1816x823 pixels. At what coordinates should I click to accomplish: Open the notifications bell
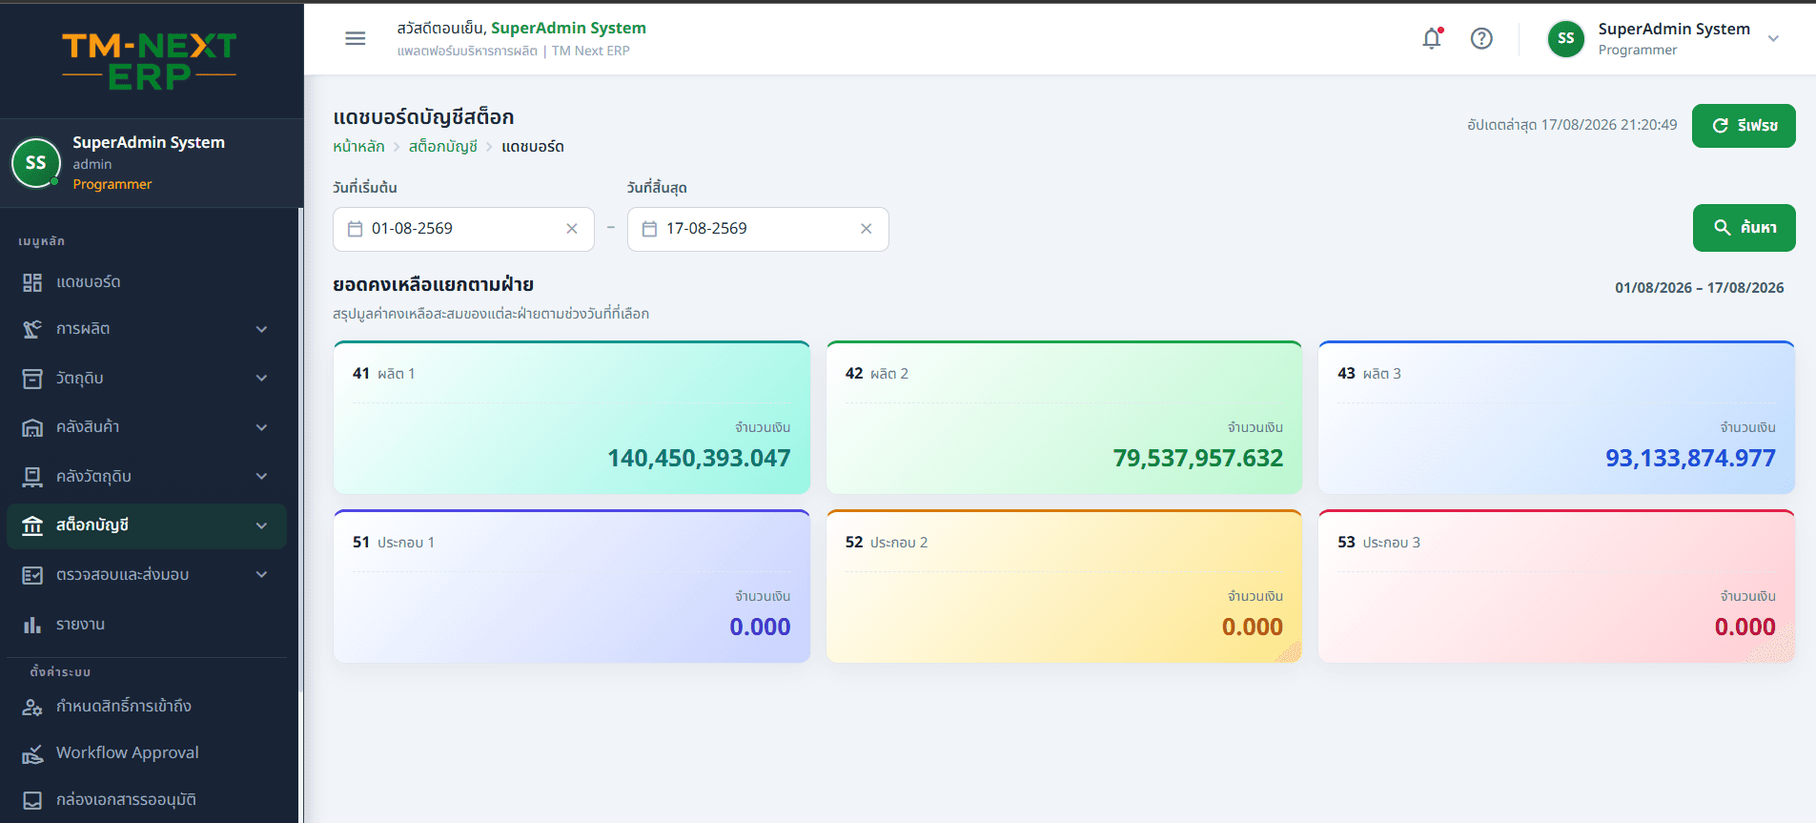1432,38
